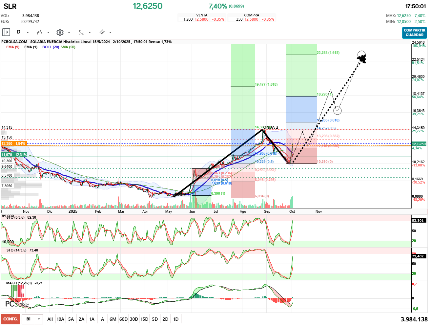This screenshot has width=432, height=326.
Task: Click the PCBolsa watermark logo
Action: click(x=17, y=304)
